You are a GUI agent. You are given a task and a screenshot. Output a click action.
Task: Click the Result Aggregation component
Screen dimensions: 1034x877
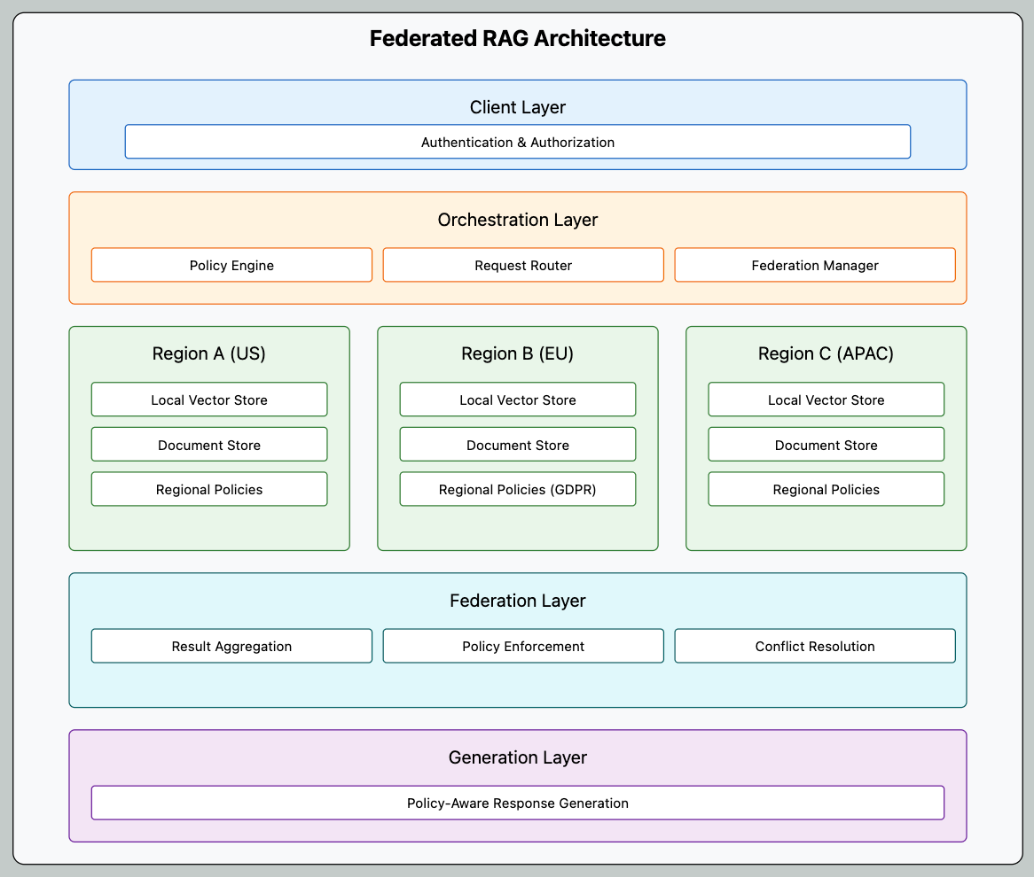[231, 646]
